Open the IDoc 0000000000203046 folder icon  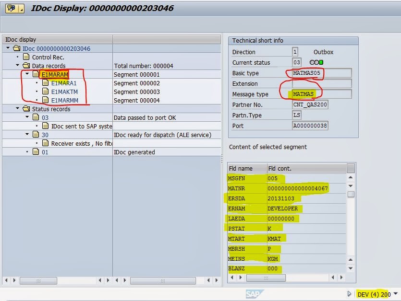click(x=17, y=48)
